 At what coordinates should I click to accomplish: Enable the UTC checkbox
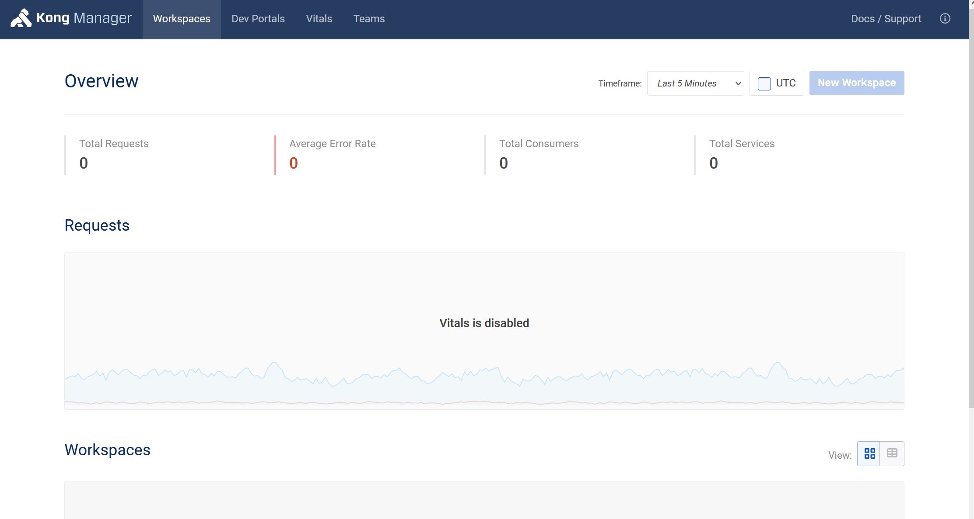(764, 83)
